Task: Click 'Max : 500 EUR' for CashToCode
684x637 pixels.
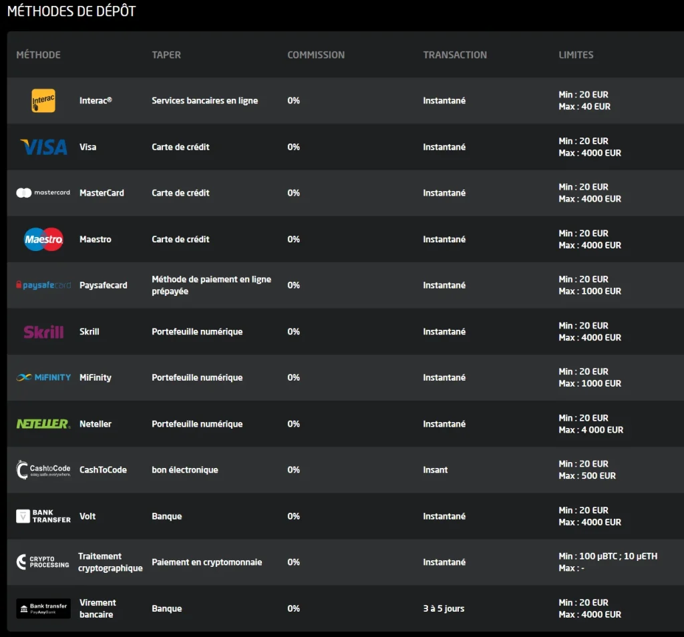Action: point(587,476)
